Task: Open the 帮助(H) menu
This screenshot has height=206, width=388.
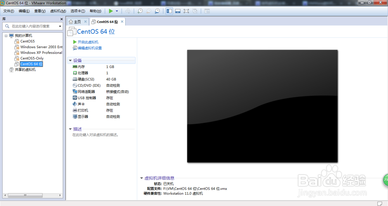Action: 95,11
